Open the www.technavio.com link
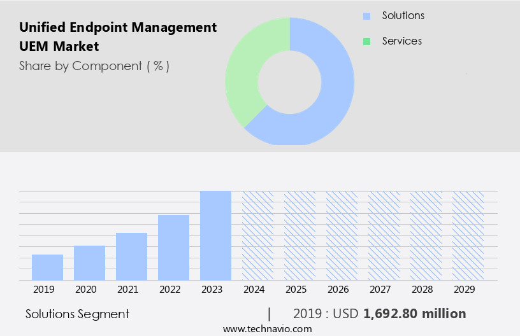 [x=267, y=328]
